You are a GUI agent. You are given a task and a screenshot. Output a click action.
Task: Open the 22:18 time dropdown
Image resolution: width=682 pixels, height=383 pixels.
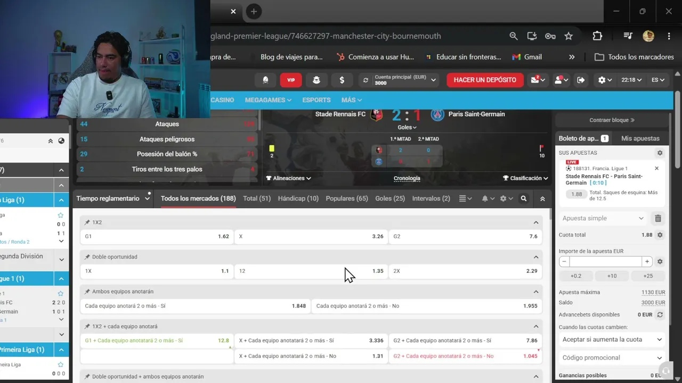pos(632,80)
